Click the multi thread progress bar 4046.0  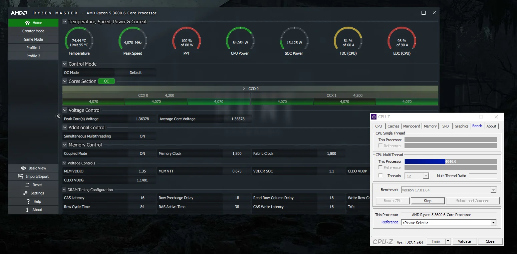click(x=451, y=161)
